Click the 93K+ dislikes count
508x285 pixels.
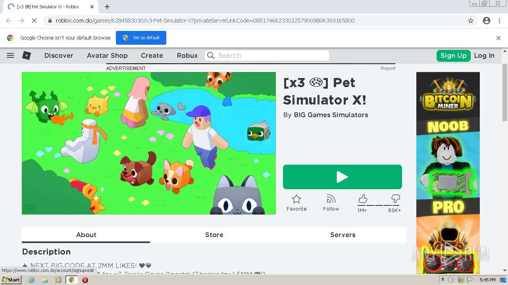pos(394,210)
